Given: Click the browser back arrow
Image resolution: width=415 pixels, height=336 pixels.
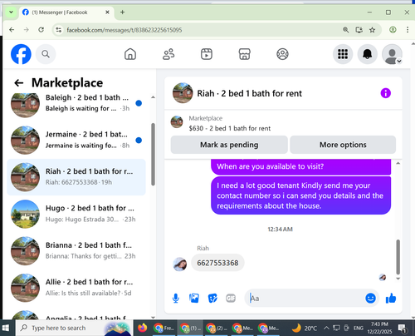Looking at the screenshot, I should (12, 30).
